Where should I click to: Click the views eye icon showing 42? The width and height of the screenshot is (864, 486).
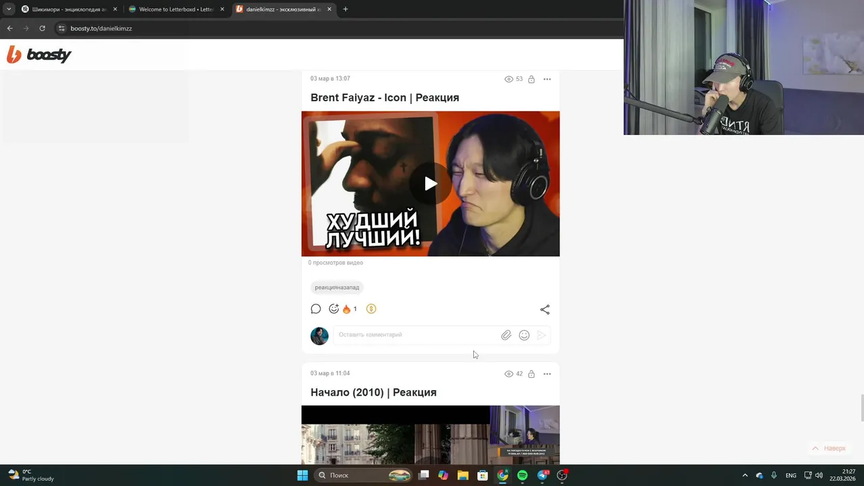click(509, 374)
